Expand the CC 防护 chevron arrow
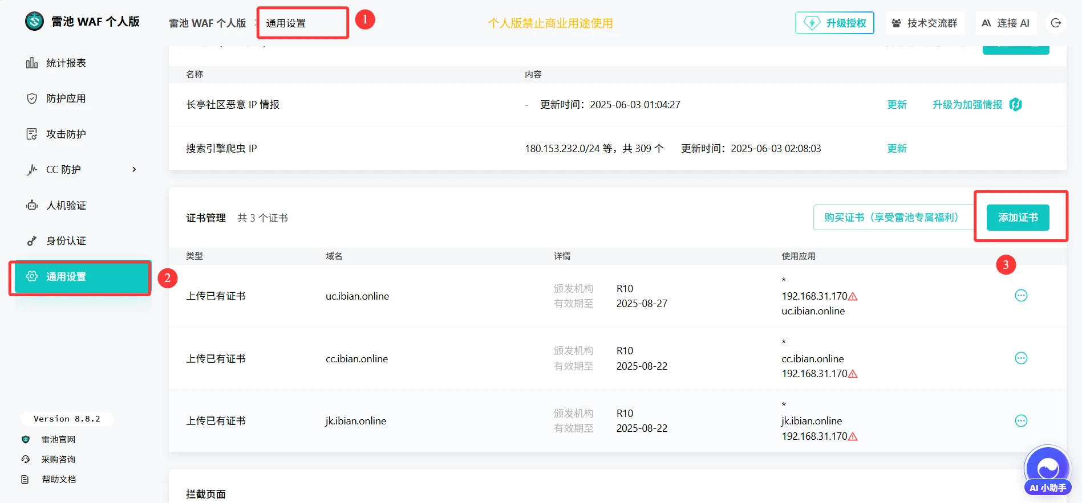The height and width of the screenshot is (503, 1082). point(134,169)
